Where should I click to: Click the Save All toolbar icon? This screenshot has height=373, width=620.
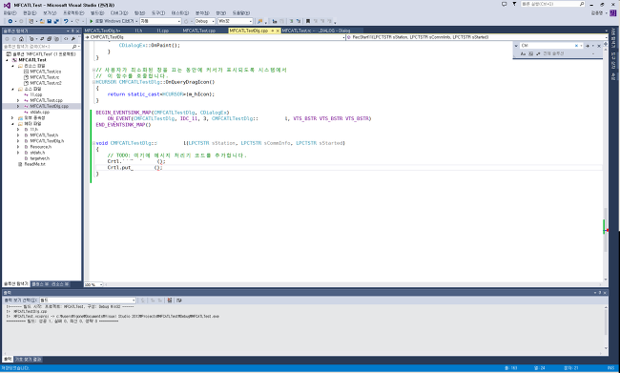pos(56,21)
